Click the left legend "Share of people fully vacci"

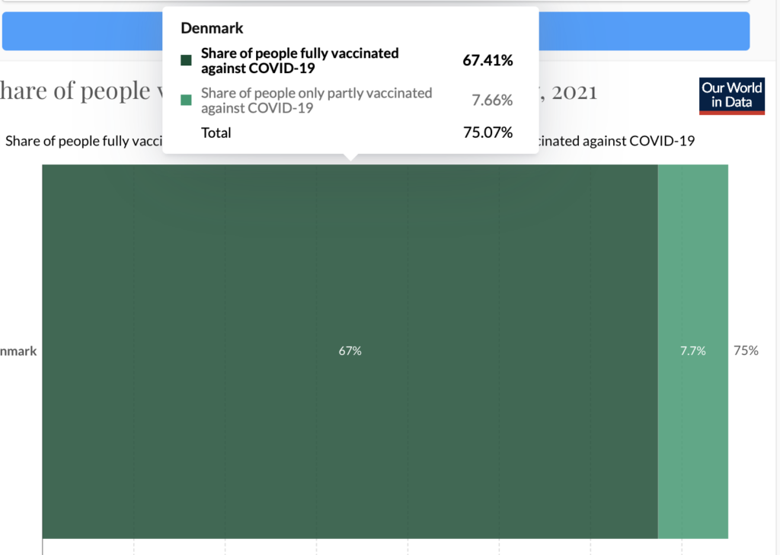[x=84, y=142]
